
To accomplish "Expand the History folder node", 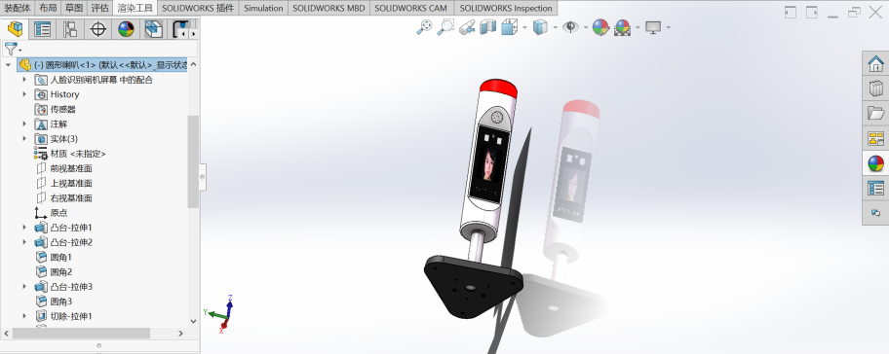I will [x=24, y=94].
